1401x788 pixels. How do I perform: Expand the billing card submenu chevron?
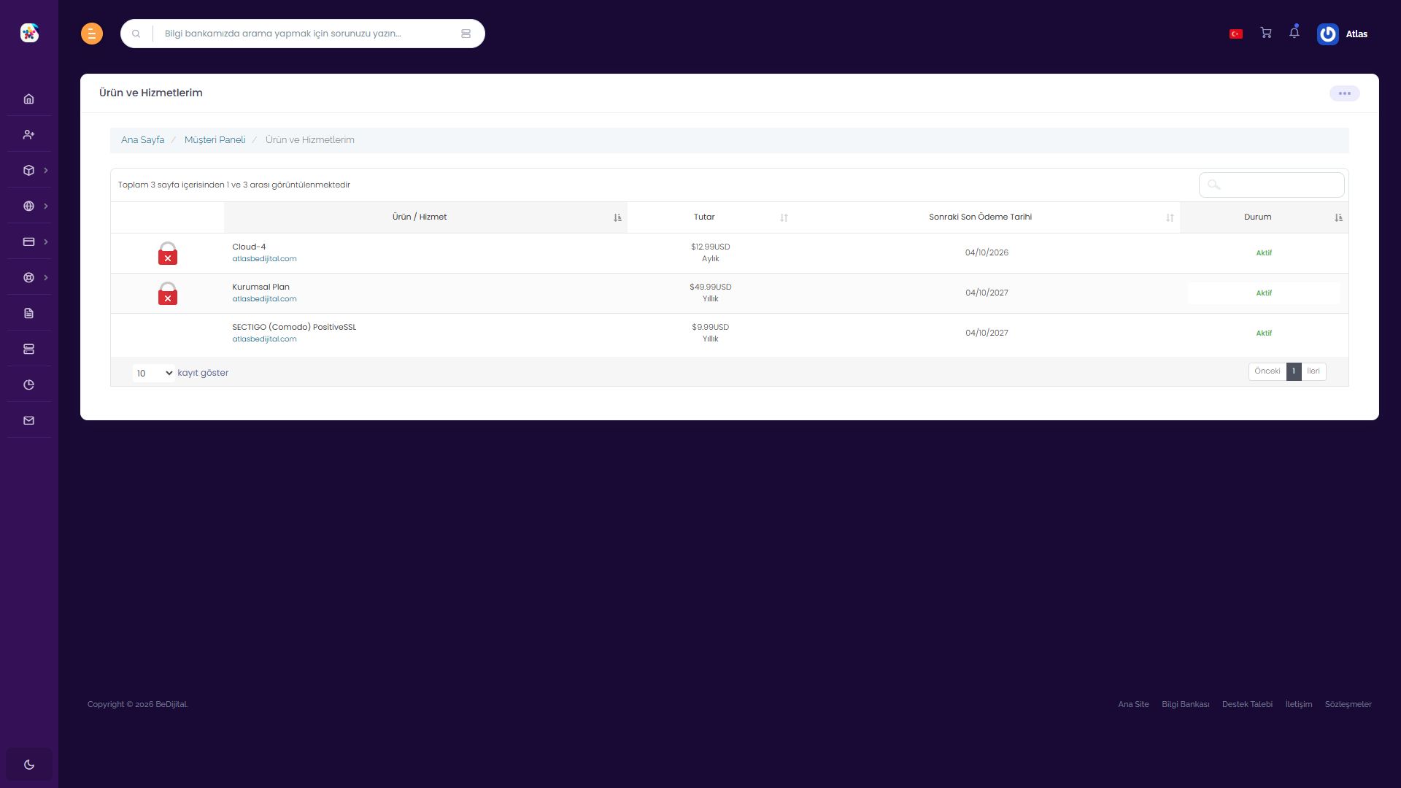coord(46,242)
